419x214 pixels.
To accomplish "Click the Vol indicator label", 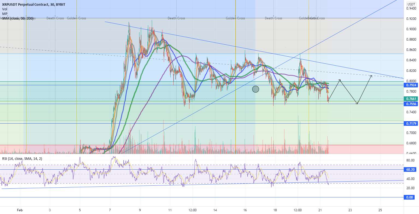I will [x=5, y=9].
